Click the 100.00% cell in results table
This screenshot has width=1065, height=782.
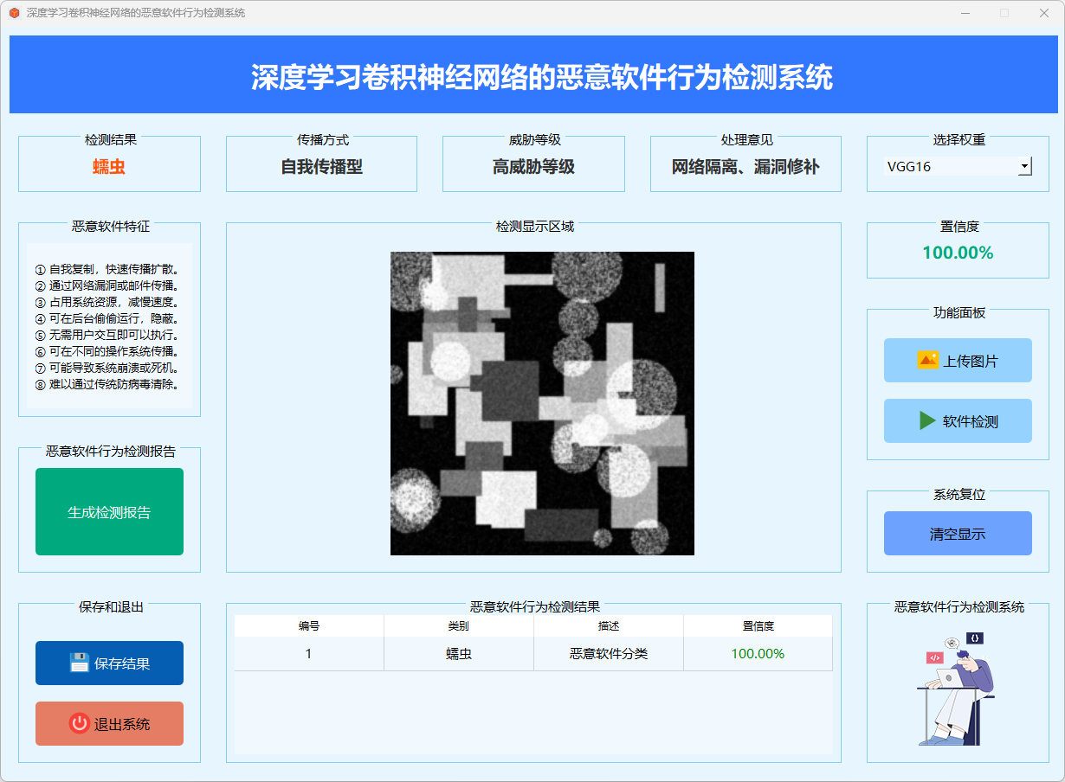[x=758, y=654]
